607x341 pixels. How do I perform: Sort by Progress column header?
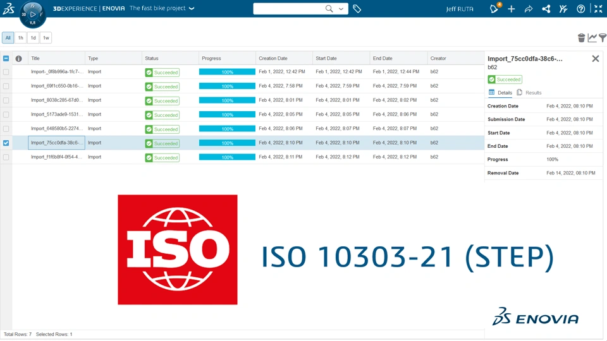[x=227, y=58]
